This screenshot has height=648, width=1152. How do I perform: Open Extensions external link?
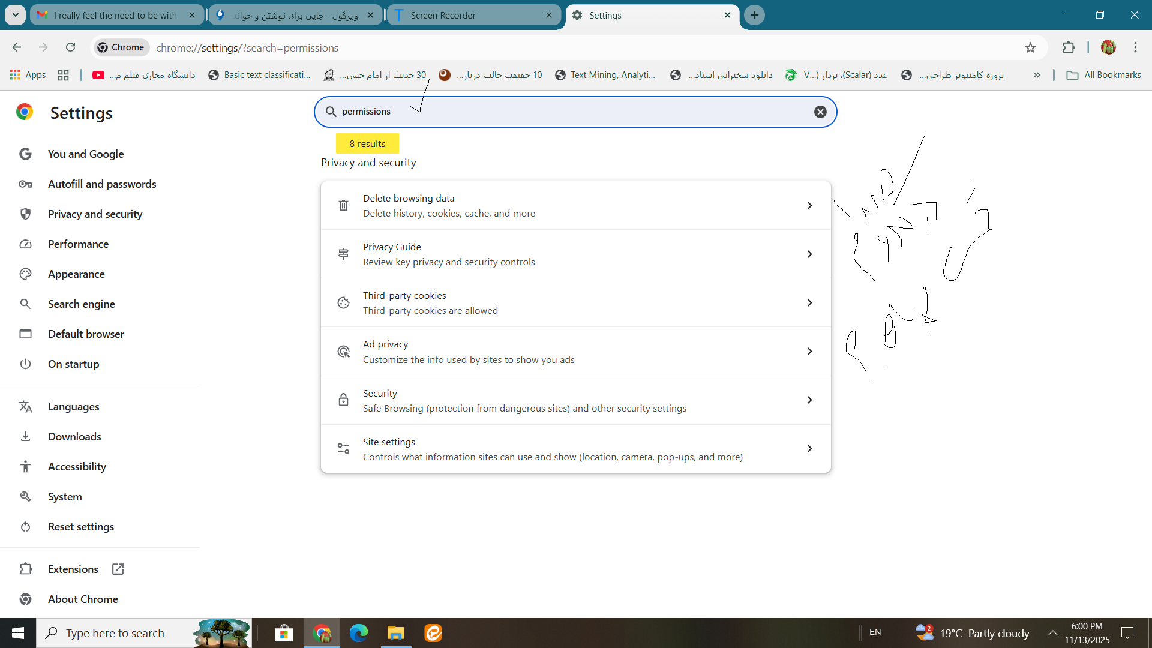tap(118, 569)
